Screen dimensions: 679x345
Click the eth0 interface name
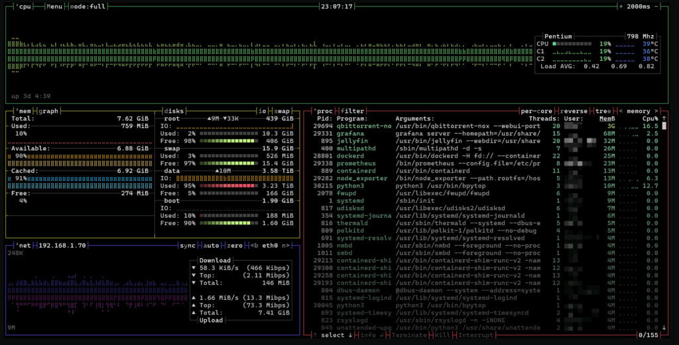coord(270,246)
